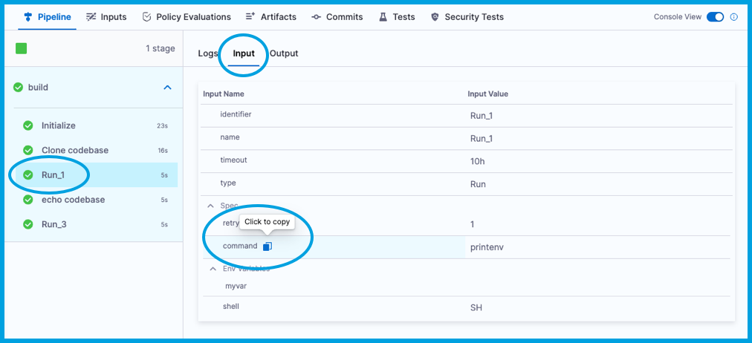Screen dimensions: 752x343
Task: Click the printenv command value
Action: click(x=487, y=247)
